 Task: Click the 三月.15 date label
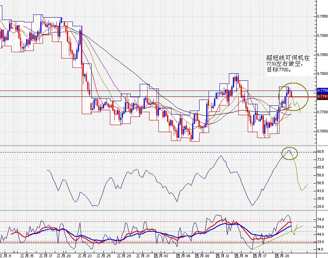coord(27,256)
